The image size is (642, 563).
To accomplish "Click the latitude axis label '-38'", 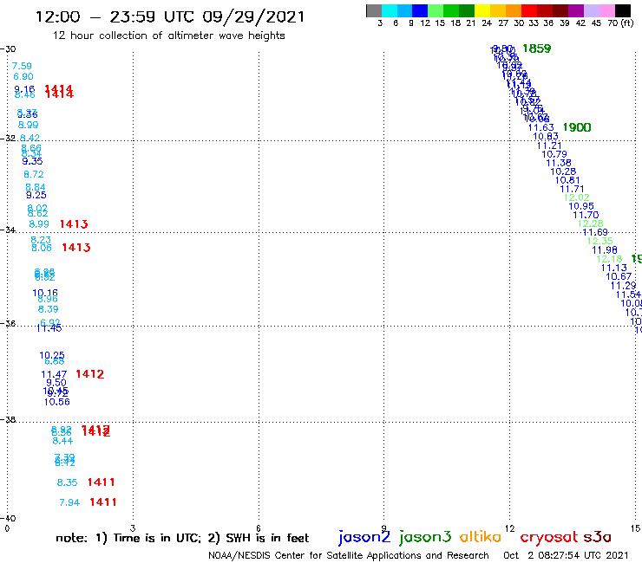I will point(8,419).
